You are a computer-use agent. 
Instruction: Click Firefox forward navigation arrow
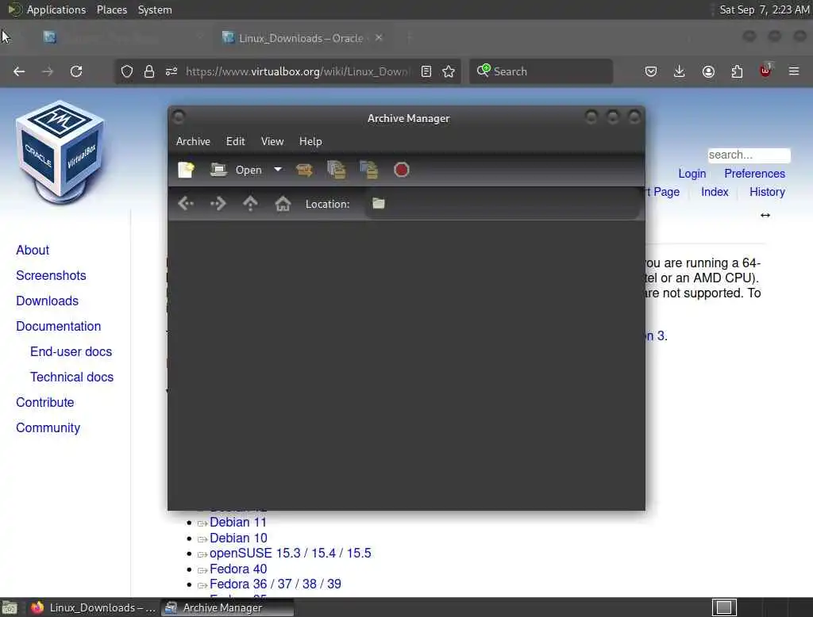(x=48, y=71)
